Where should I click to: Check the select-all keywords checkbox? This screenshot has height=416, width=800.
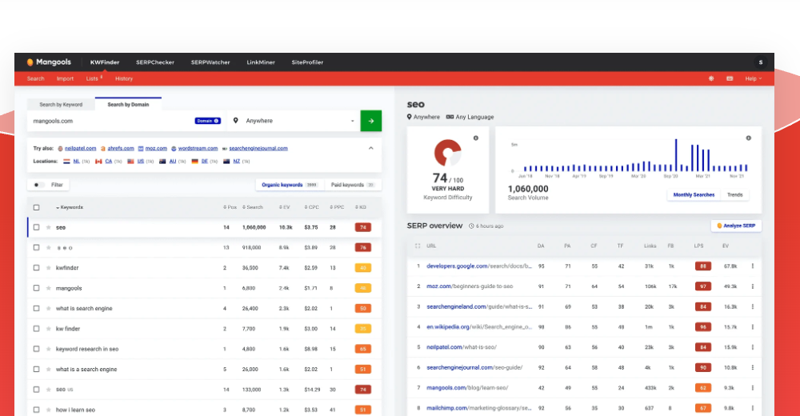tap(36, 207)
